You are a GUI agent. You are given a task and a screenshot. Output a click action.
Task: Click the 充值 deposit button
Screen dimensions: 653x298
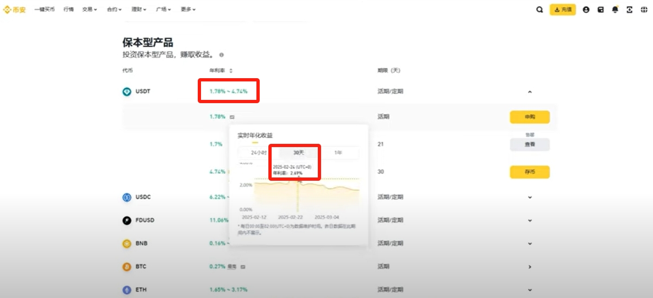563,9
